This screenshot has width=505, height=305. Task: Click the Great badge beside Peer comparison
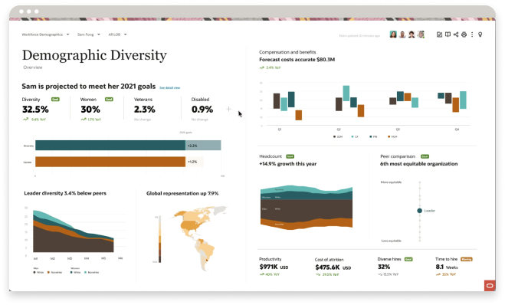[x=425, y=156]
